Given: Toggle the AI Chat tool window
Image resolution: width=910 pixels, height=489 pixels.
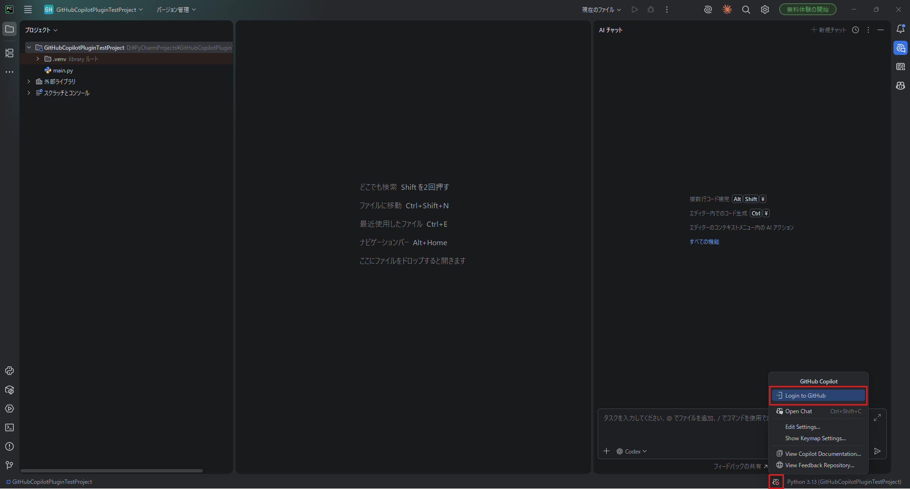Looking at the screenshot, I should coord(901,48).
